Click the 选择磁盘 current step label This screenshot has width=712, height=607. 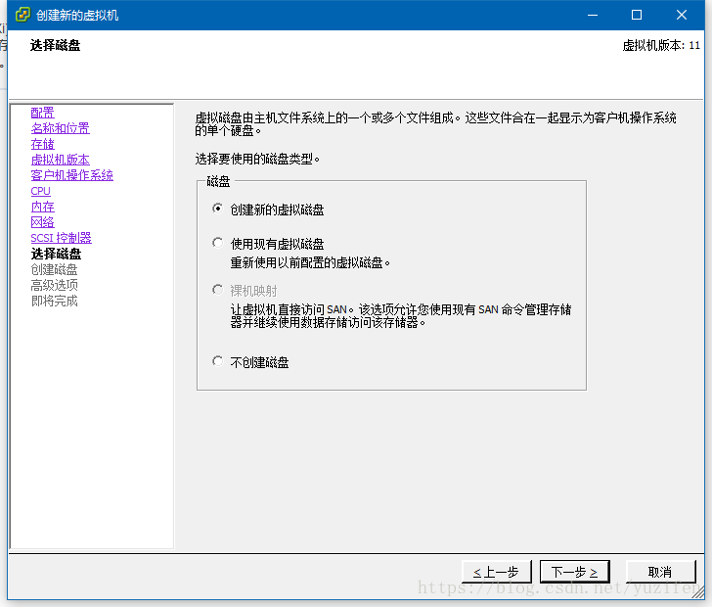[56, 254]
